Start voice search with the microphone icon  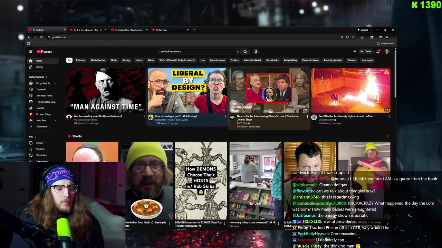[256, 52]
